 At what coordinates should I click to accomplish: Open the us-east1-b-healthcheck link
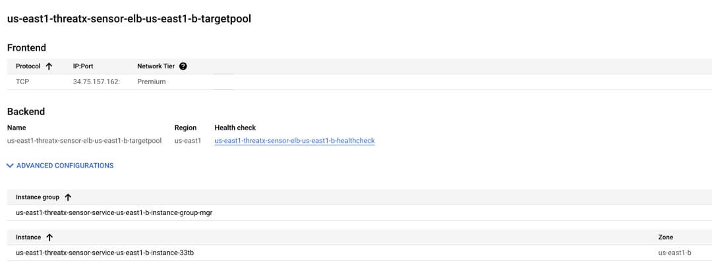coord(294,141)
